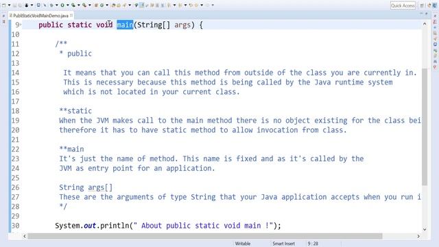Run the program with green Run icon
Screen dimensions: 439x247
pyautogui.click(x=62, y=5)
